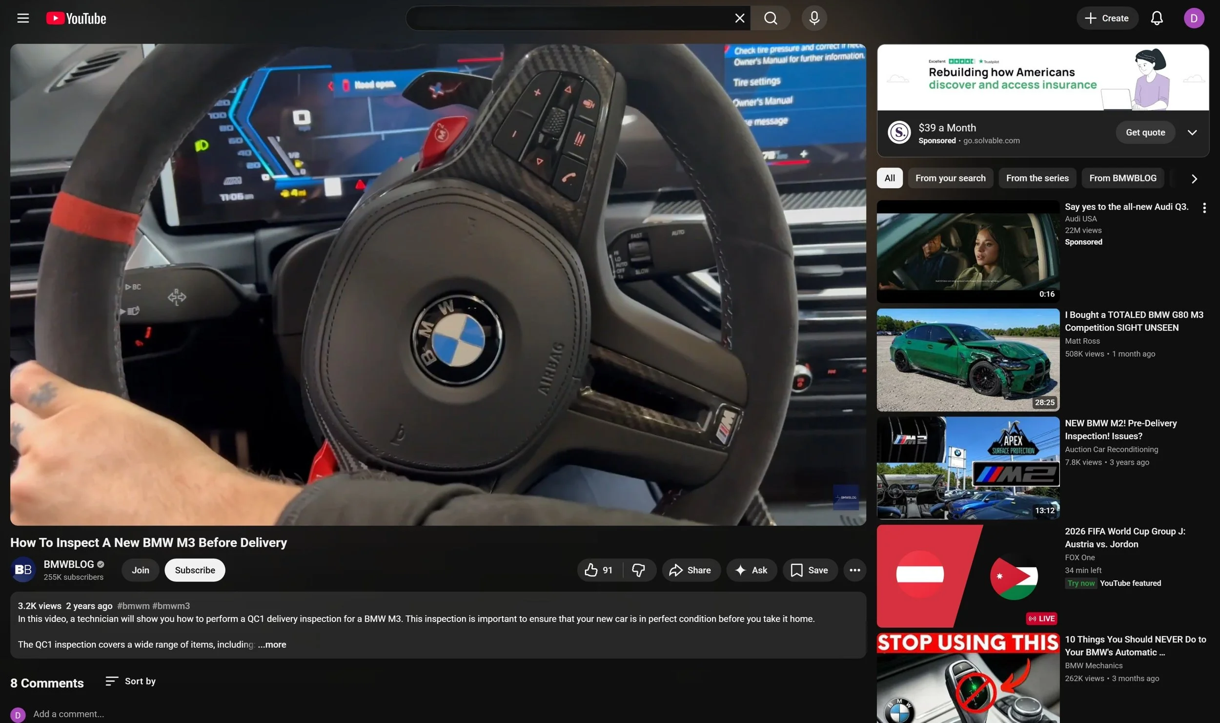Open the totaled green BMW M3 thumbnail

point(968,360)
